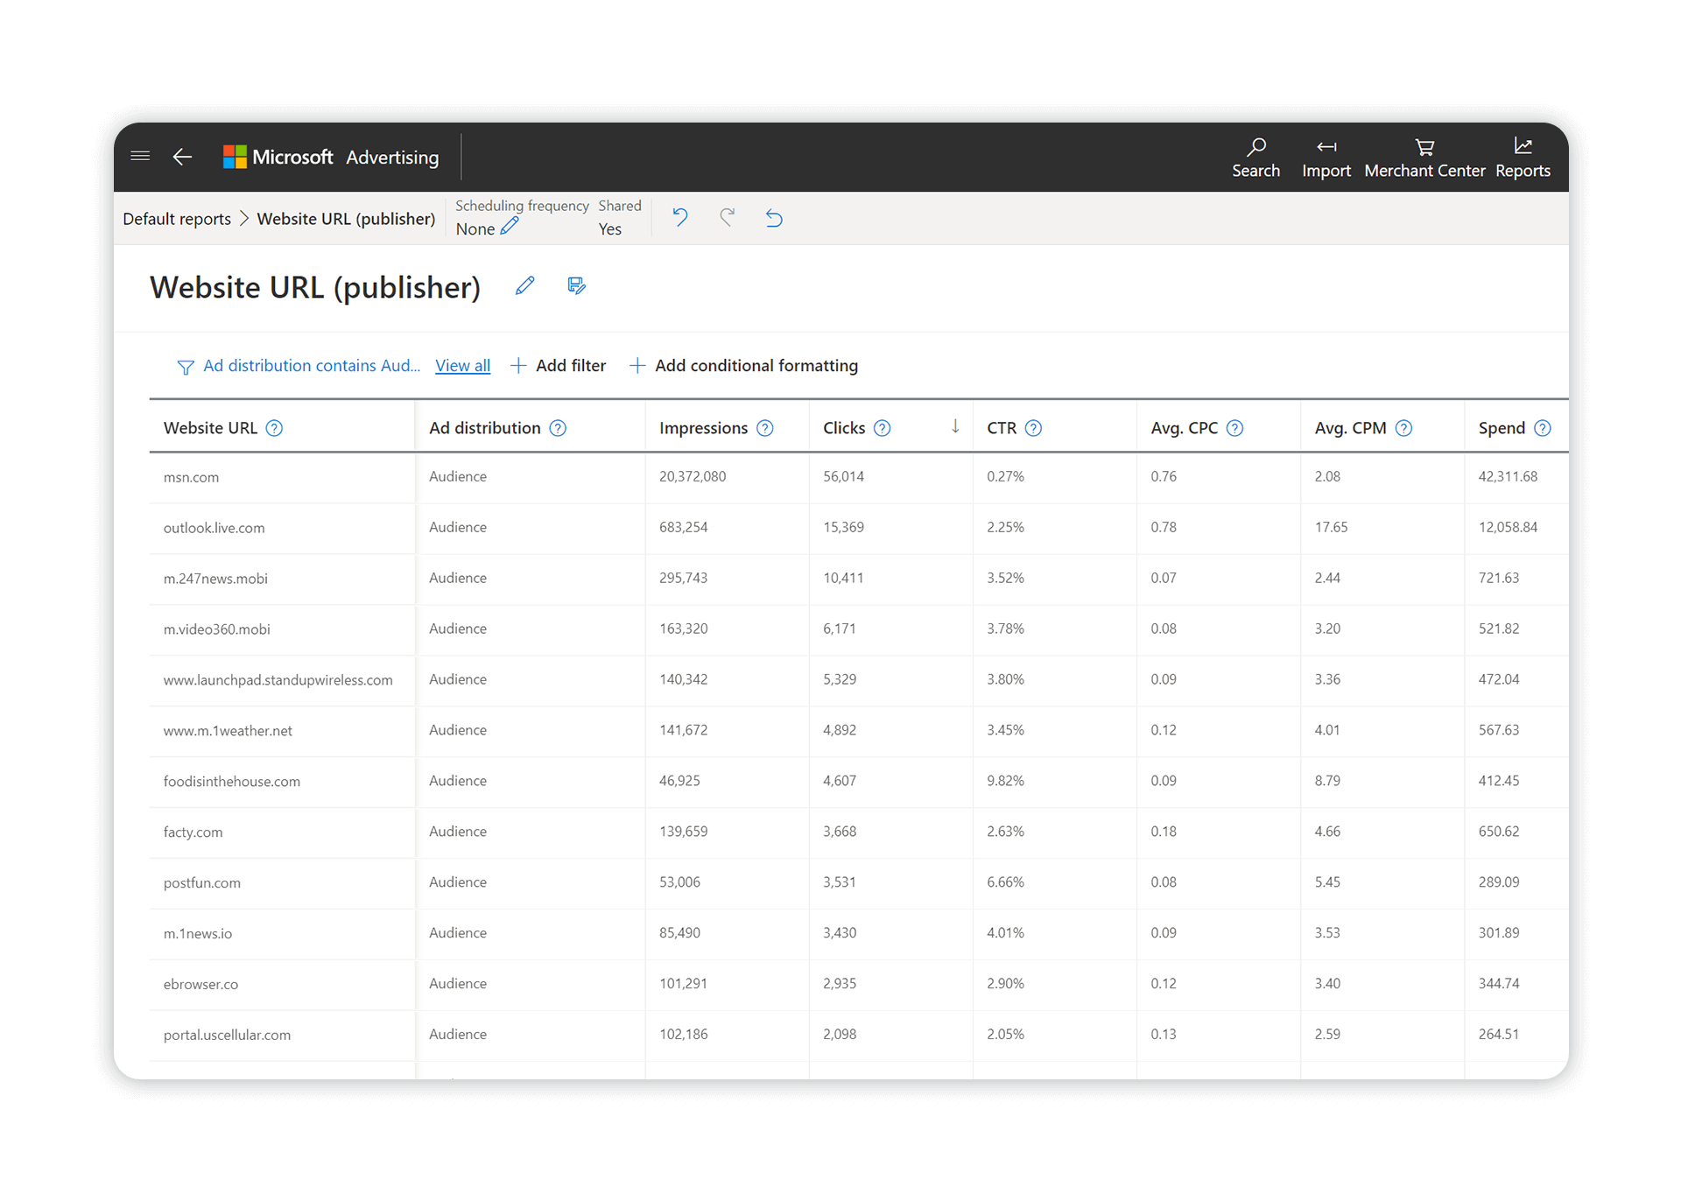This screenshot has height=1201, width=1681.
Task: Toggle sort order on the Clicks column
Action: click(x=954, y=426)
